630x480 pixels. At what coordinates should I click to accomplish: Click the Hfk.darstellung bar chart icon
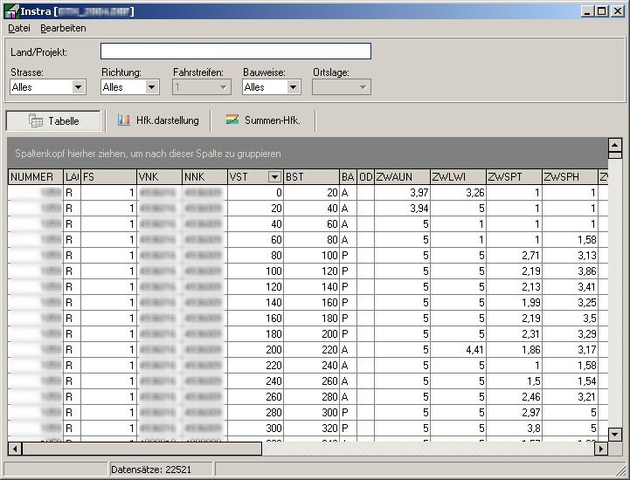(x=124, y=120)
